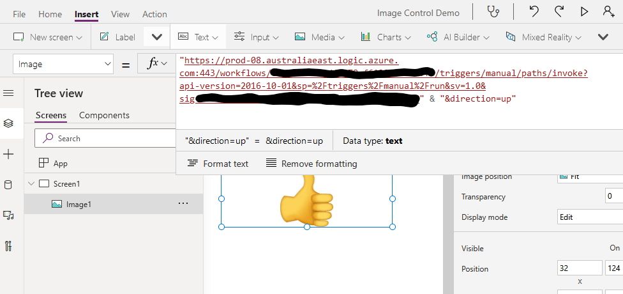Undo the last action

pos(534,12)
